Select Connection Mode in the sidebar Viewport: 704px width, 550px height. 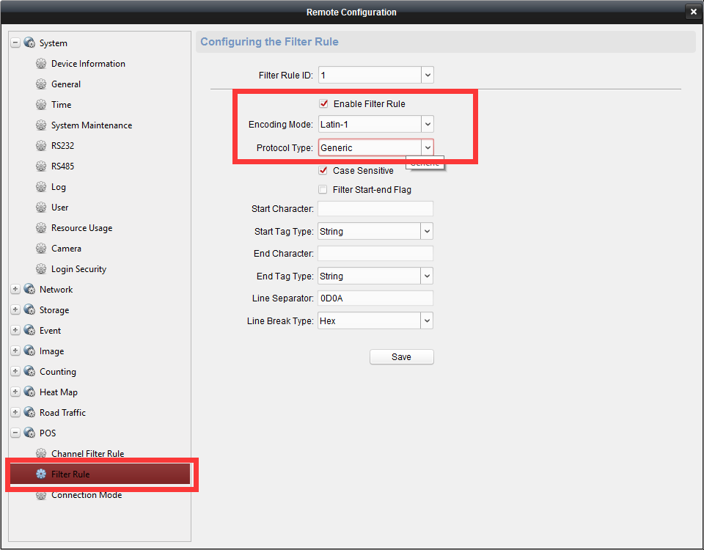click(87, 495)
